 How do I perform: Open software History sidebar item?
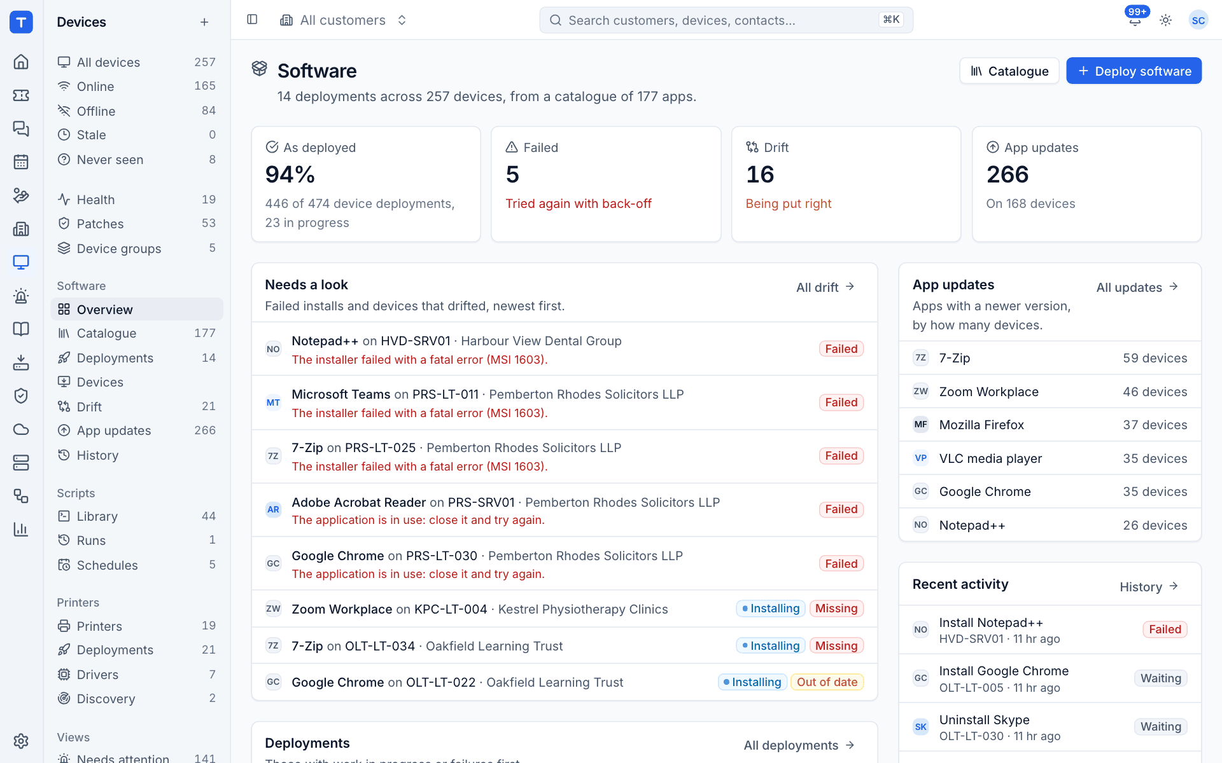[x=137, y=455]
